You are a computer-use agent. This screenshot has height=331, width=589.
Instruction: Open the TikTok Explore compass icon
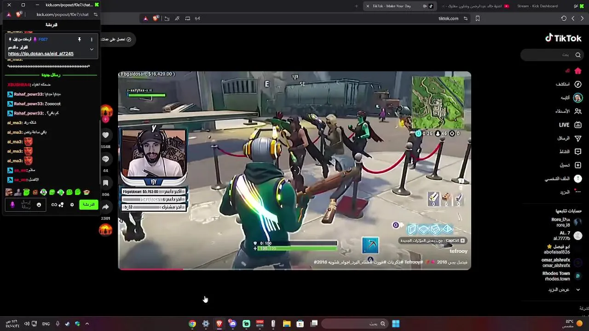point(578,84)
